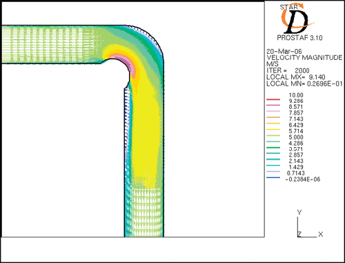Click the outlet vector mesh at pipe bottom
The image size is (345, 263).
[x=146, y=212]
